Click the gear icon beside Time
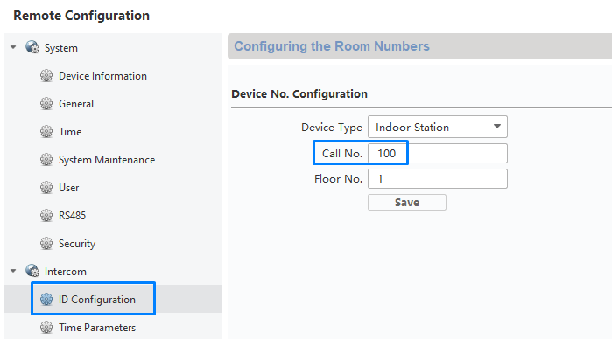 coord(46,132)
